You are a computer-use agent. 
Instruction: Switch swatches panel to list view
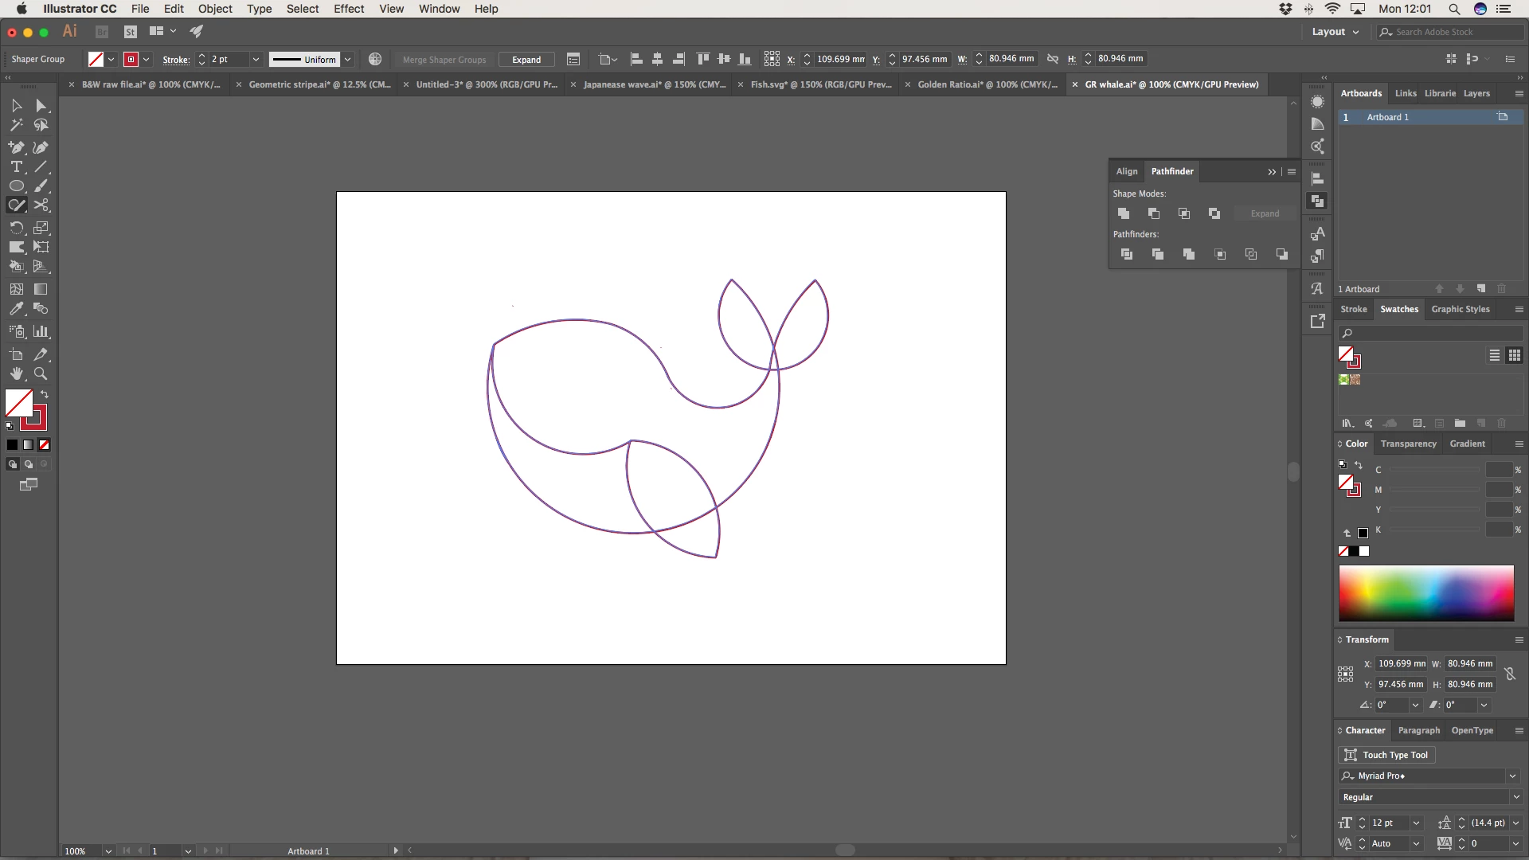[x=1495, y=355]
